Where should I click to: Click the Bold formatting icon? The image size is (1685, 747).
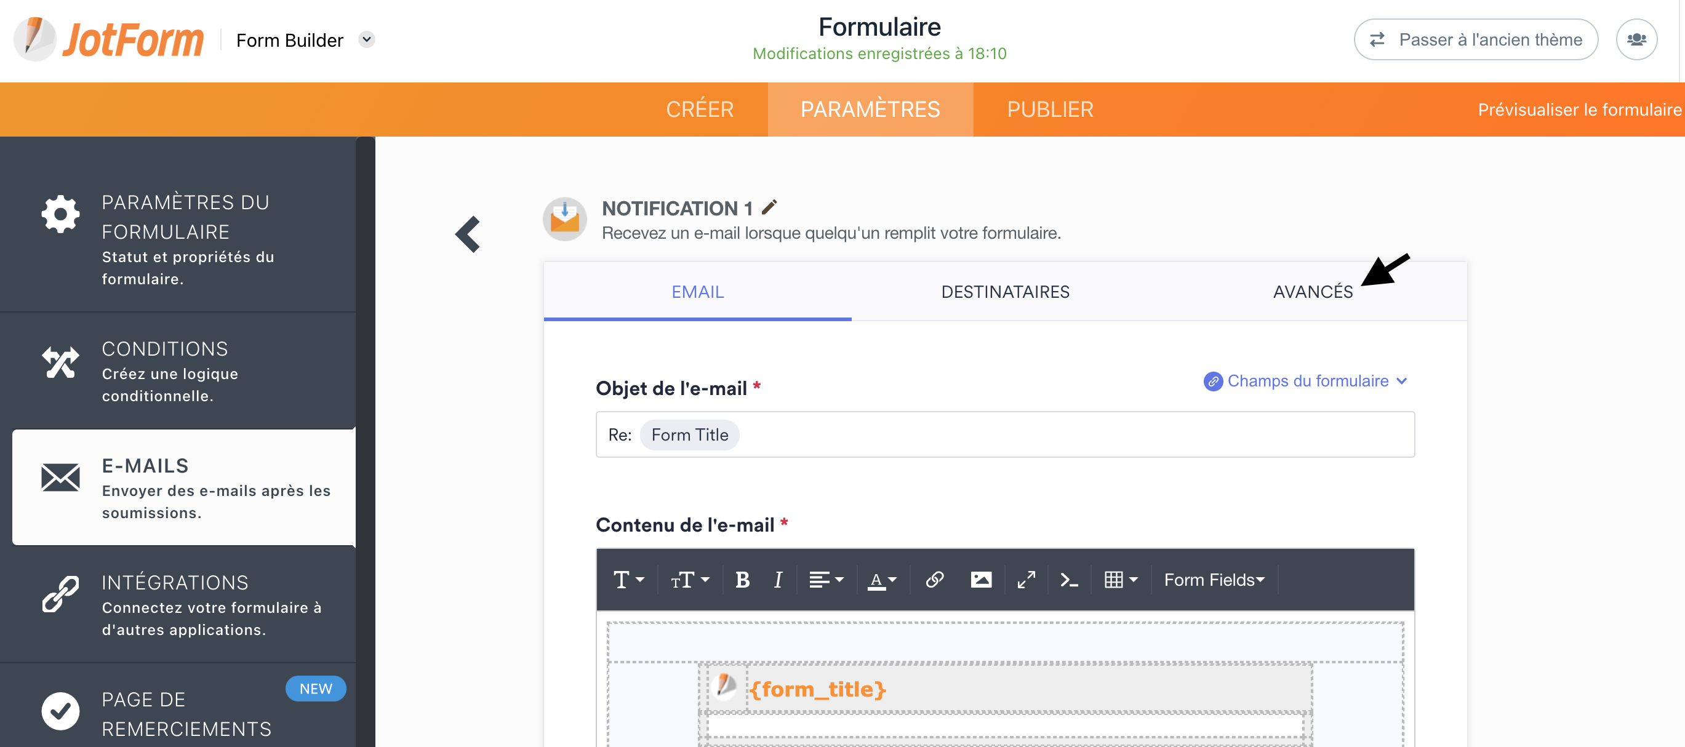pyautogui.click(x=742, y=580)
